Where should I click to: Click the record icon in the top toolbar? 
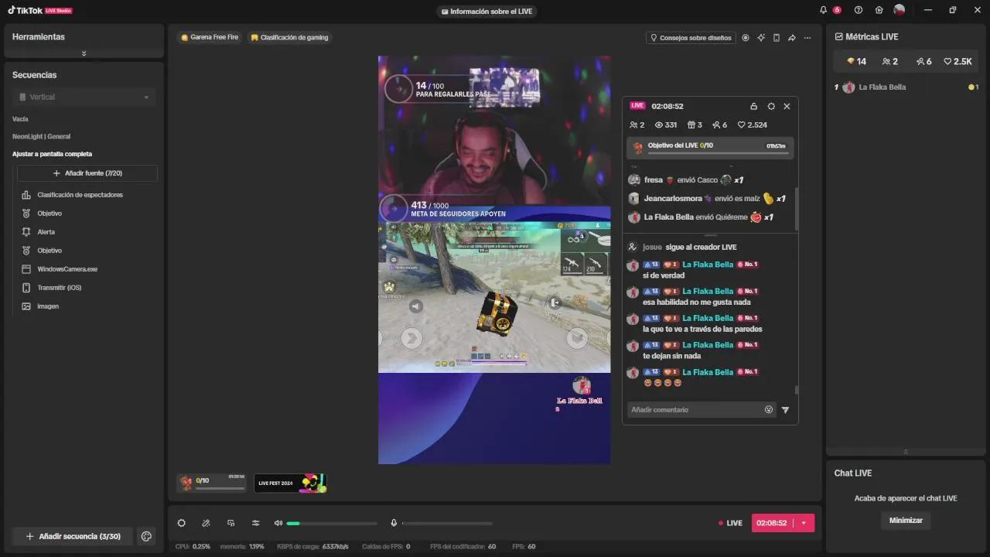746,38
